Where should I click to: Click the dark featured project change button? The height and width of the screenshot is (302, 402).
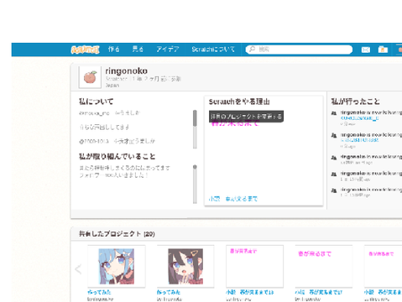[246, 117]
